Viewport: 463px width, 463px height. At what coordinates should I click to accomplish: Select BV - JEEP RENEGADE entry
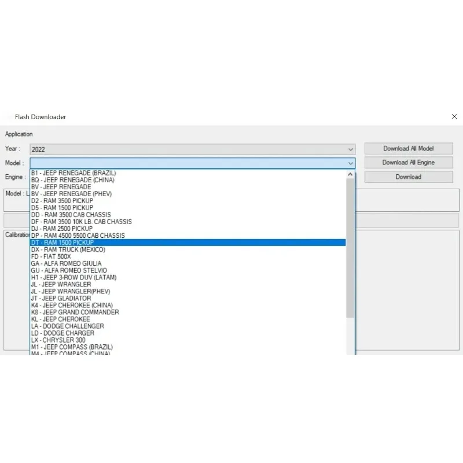pyautogui.click(x=188, y=187)
